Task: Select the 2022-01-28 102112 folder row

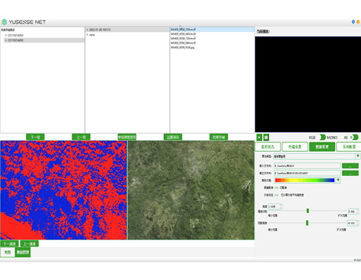Action: click(127, 30)
